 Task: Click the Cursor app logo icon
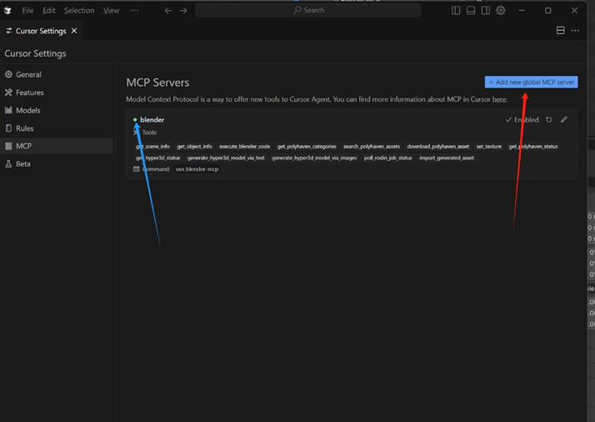(7, 10)
